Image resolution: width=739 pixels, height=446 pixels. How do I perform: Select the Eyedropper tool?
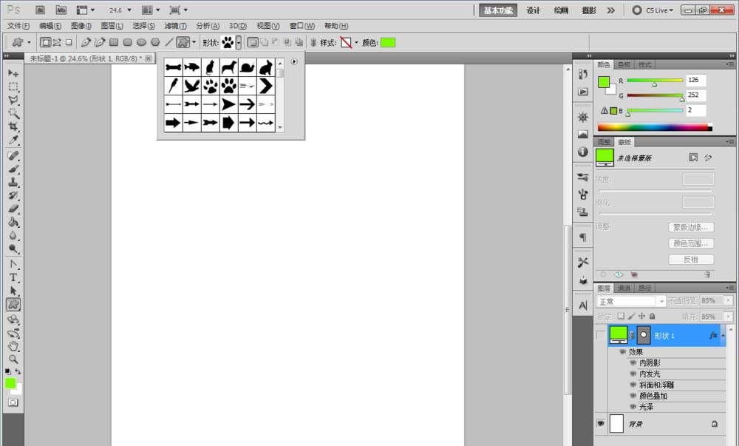click(x=13, y=140)
